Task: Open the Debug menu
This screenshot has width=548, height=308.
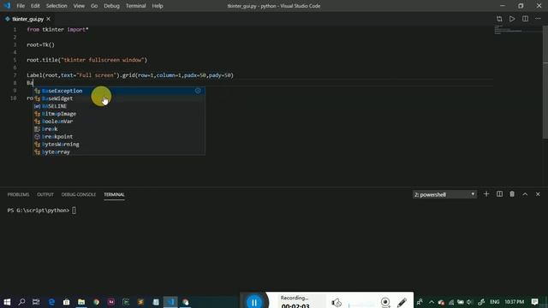Action: point(111,6)
